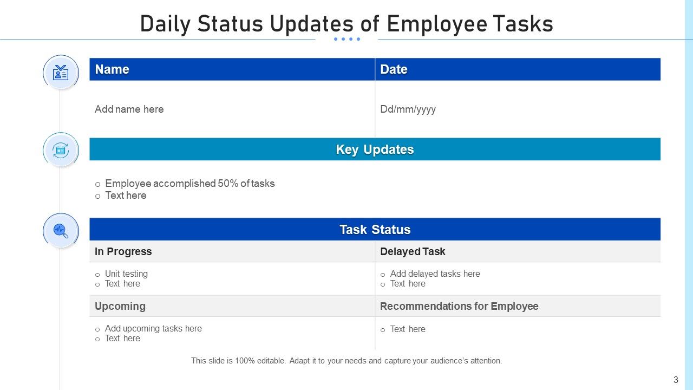Click the Dd/mm/yyyy date placeholder

pyautogui.click(x=408, y=109)
